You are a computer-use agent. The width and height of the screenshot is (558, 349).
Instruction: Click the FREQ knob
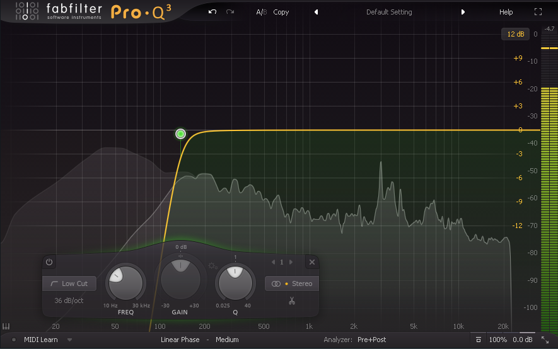pos(125,283)
